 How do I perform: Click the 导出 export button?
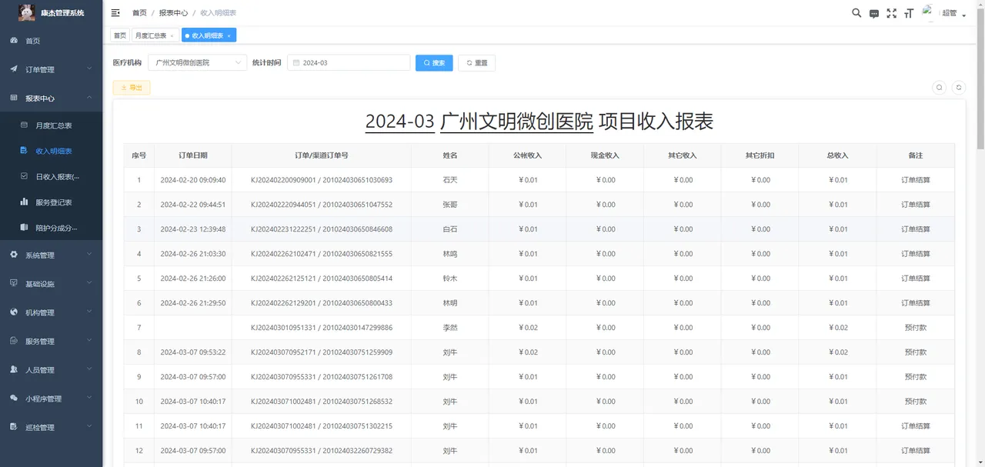132,88
